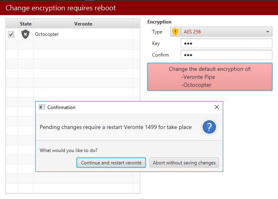This screenshot has height=199, width=278.
Task: Click the encryption Key input field
Action: 226,43
